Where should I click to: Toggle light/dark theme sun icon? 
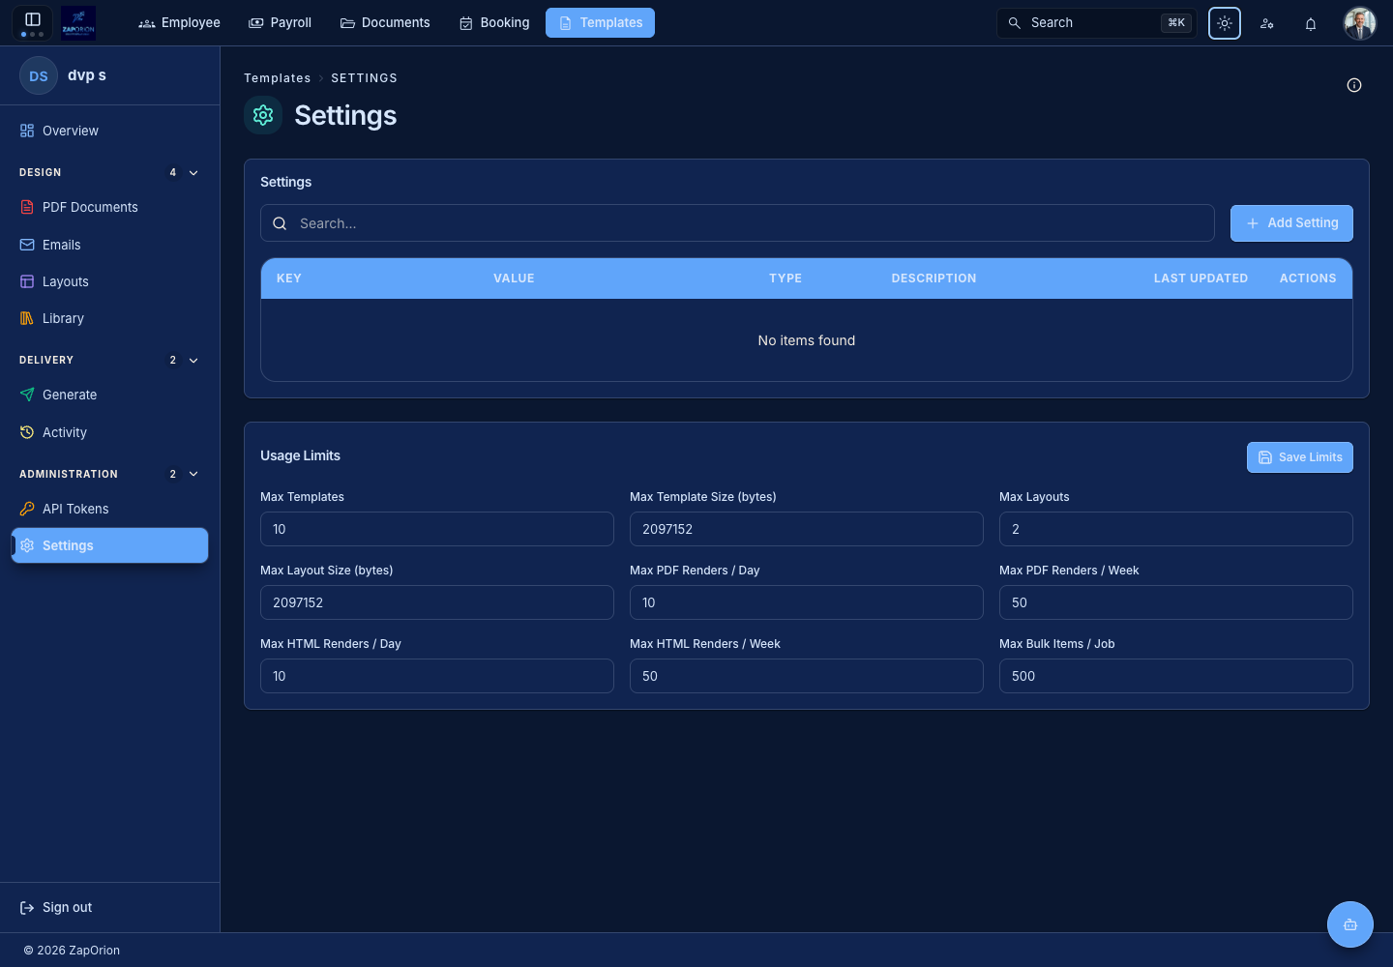[x=1225, y=23]
